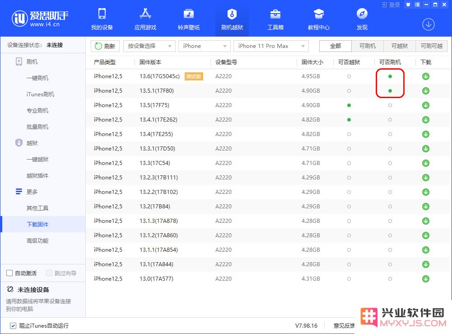The image size is (452, 334).
Task: Download firmware 13.5(17F75)
Action: tap(426, 105)
